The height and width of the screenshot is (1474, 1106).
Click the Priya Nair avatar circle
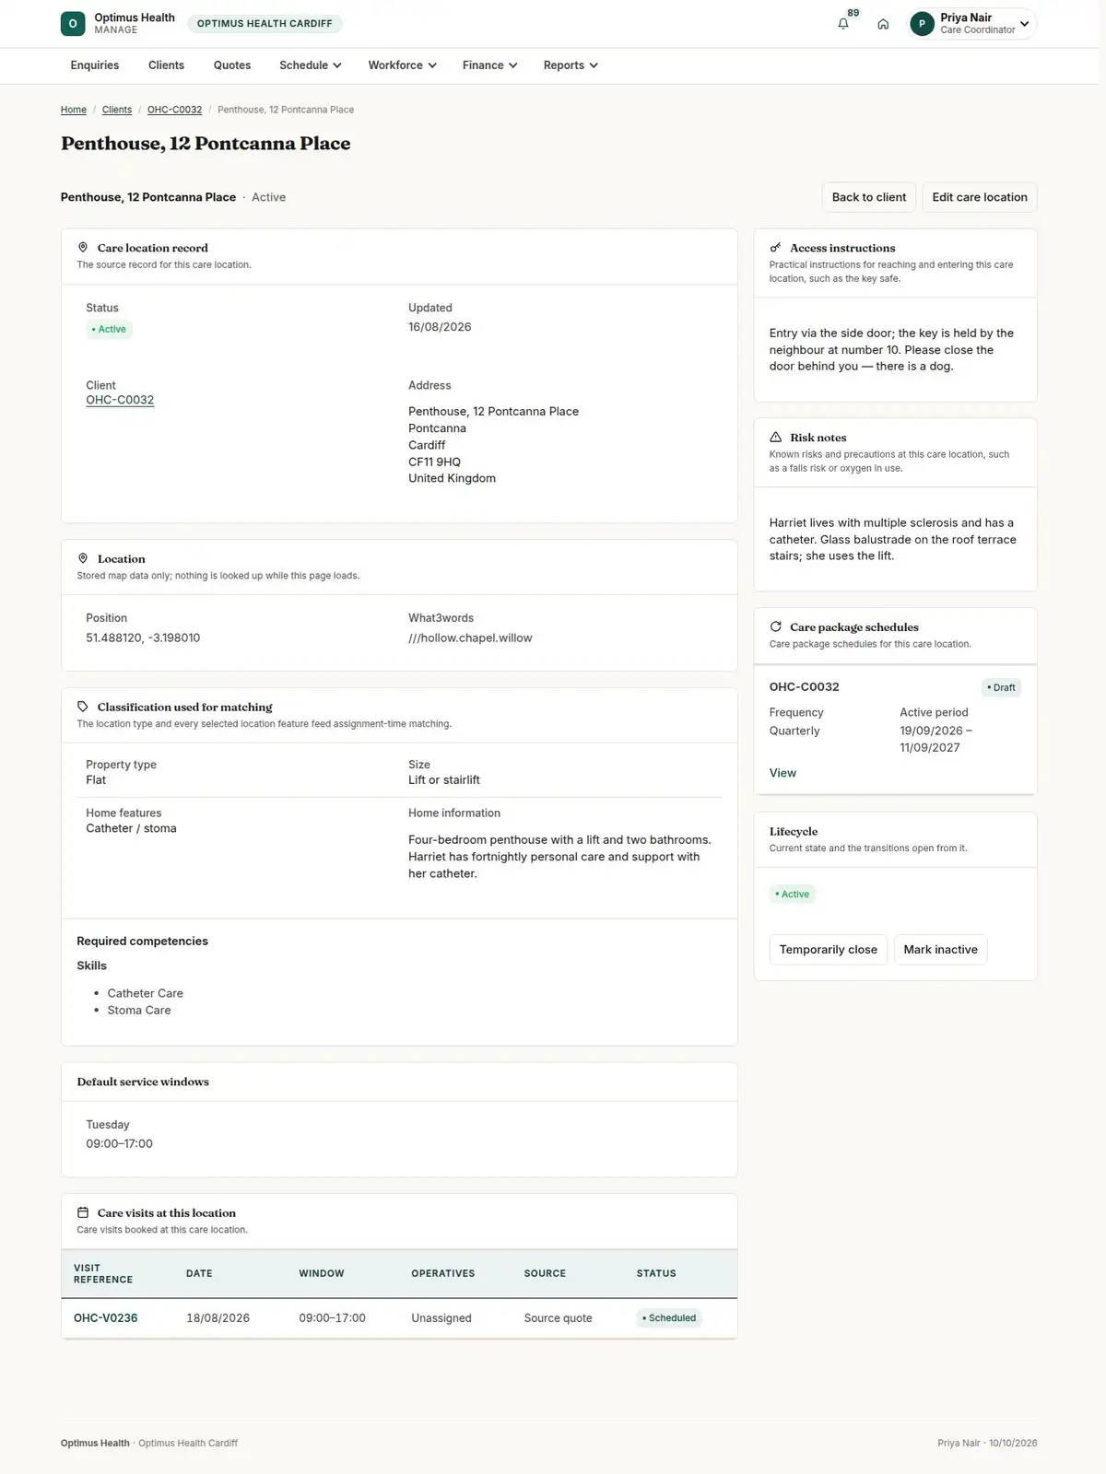(x=922, y=24)
